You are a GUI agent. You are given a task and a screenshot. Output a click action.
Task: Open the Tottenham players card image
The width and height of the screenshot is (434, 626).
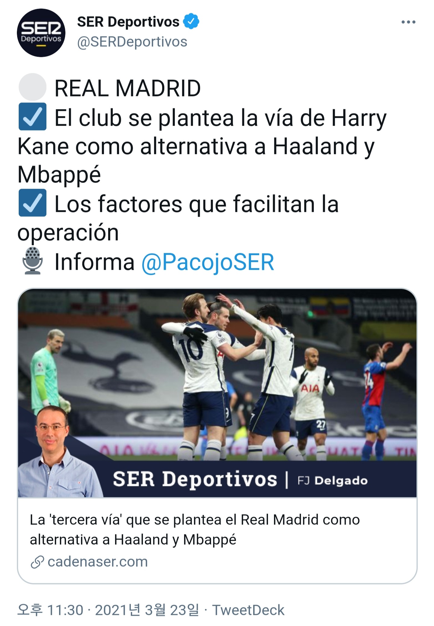pos(217,393)
